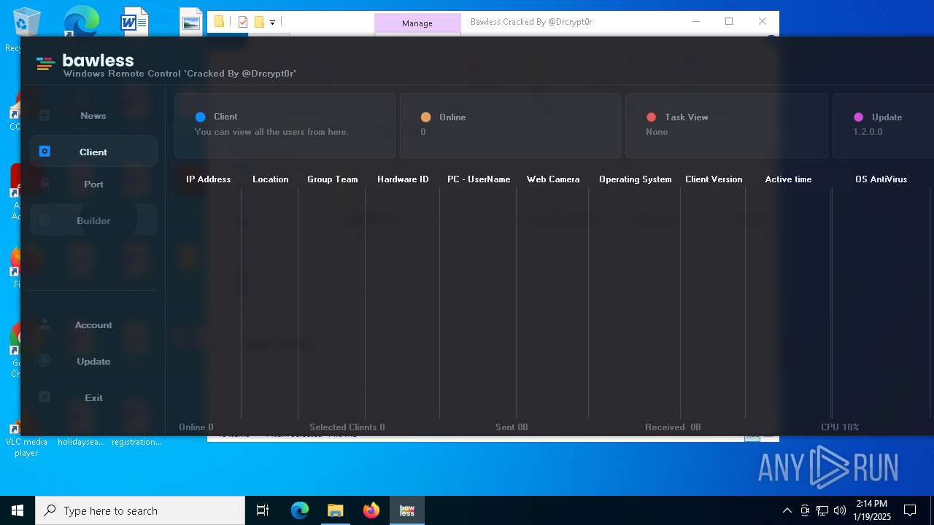This screenshot has width=934, height=525.
Task: Expand File Explorer quick access toolbar dropdown
Action: [x=272, y=23]
